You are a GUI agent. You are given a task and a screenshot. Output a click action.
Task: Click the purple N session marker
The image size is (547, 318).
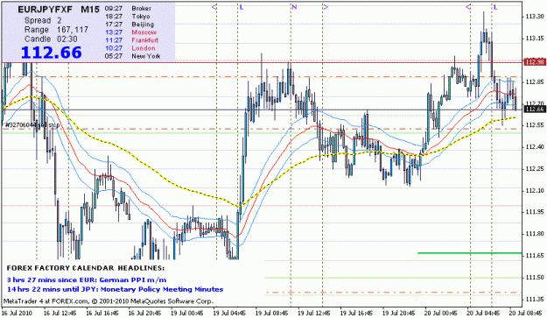294,7
